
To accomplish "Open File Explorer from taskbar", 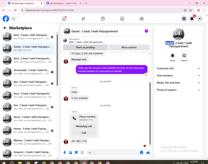I will [20, 163].
